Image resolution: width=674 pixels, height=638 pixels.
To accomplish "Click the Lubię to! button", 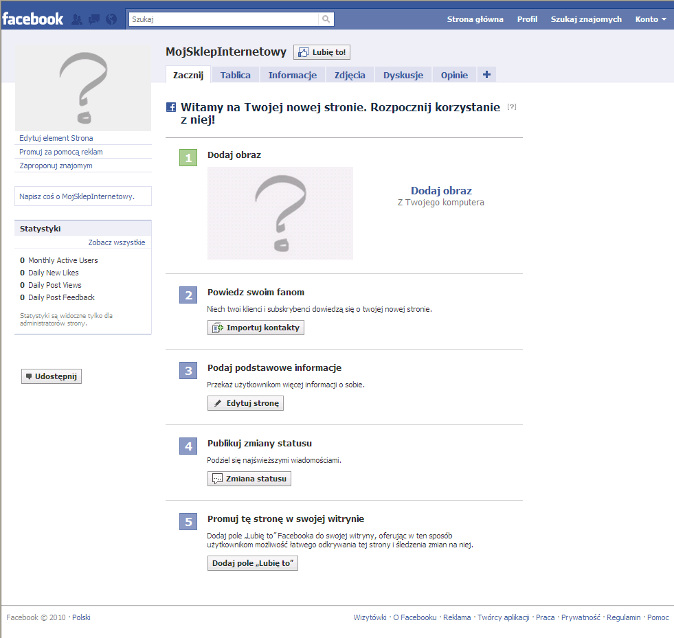I will coord(322,52).
